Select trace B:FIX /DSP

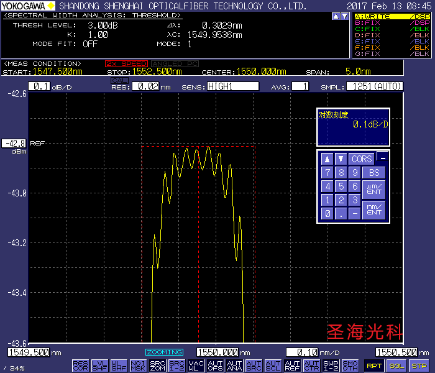(392, 23)
